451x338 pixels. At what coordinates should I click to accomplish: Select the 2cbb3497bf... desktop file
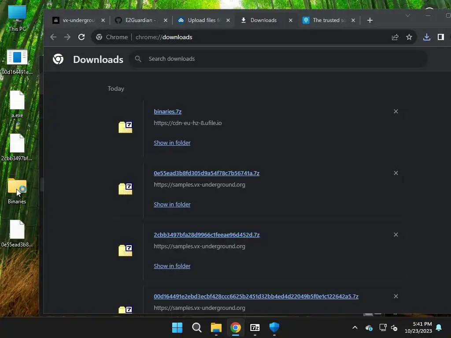click(17, 147)
